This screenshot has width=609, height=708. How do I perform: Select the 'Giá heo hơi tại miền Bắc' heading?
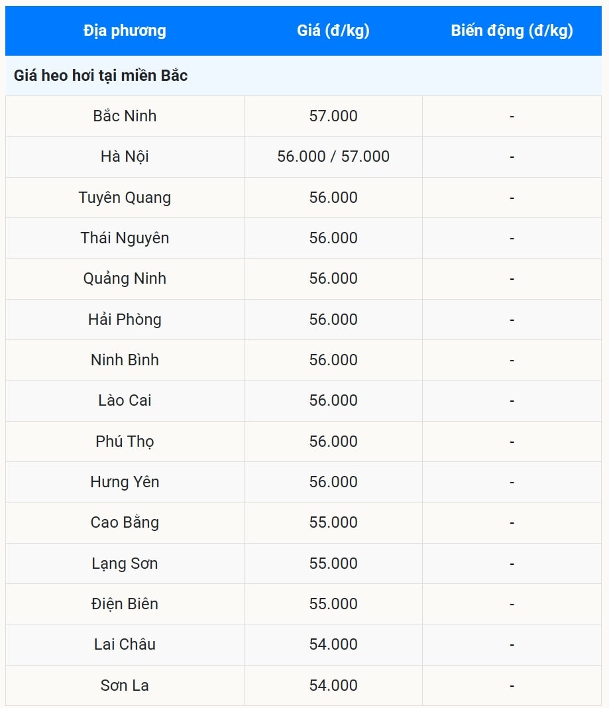(x=101, y=76)
